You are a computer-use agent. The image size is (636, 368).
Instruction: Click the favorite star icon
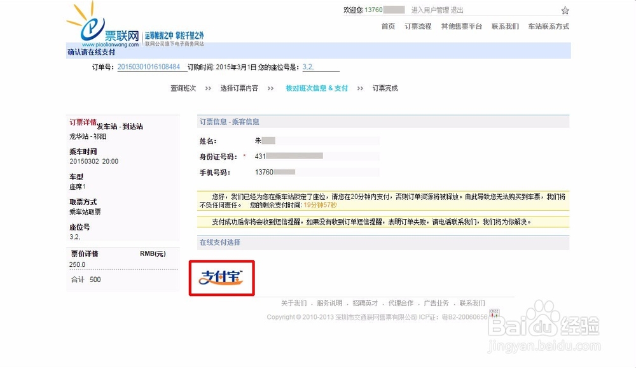[565, 11]
